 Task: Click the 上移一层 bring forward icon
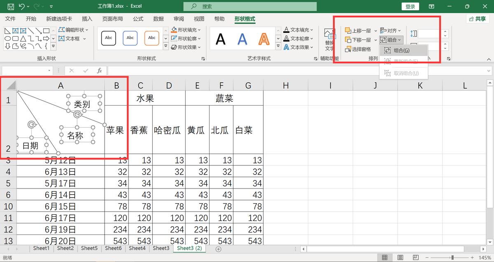coord(348,30)
